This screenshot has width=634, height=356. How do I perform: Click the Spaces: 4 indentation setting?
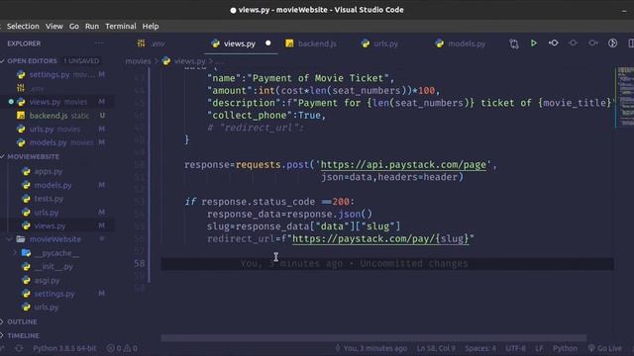coord(480,348)
